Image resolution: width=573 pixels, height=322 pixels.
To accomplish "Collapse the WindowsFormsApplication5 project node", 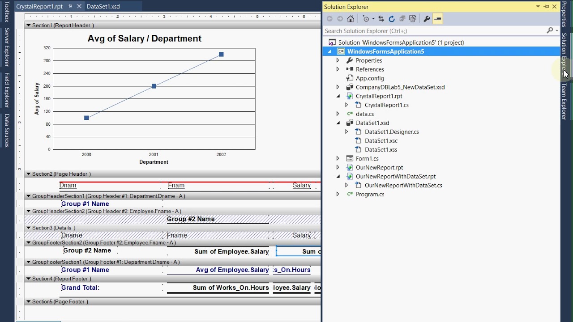I will 329,51.
